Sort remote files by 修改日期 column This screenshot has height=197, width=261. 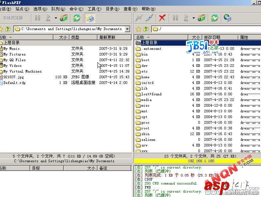(220, 37)
